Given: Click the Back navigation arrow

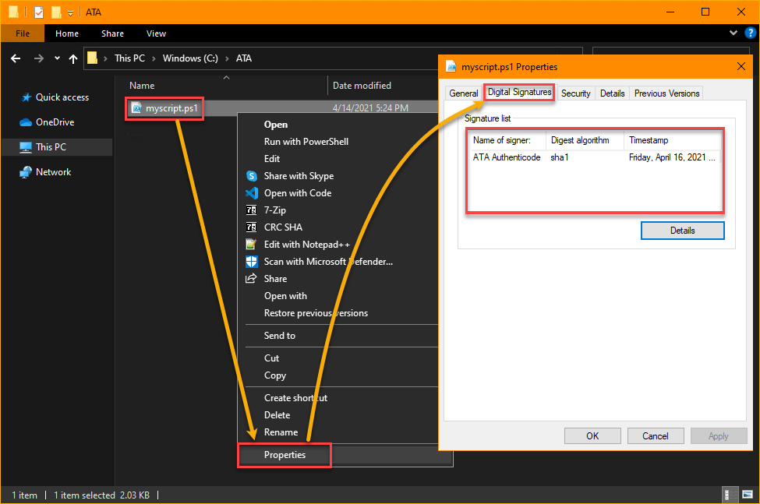Looking at the screenshot, I should 16,58.
